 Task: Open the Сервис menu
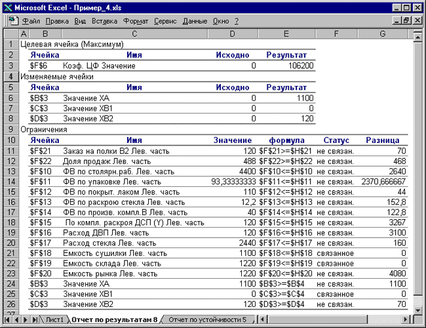(x=165, y=21)
